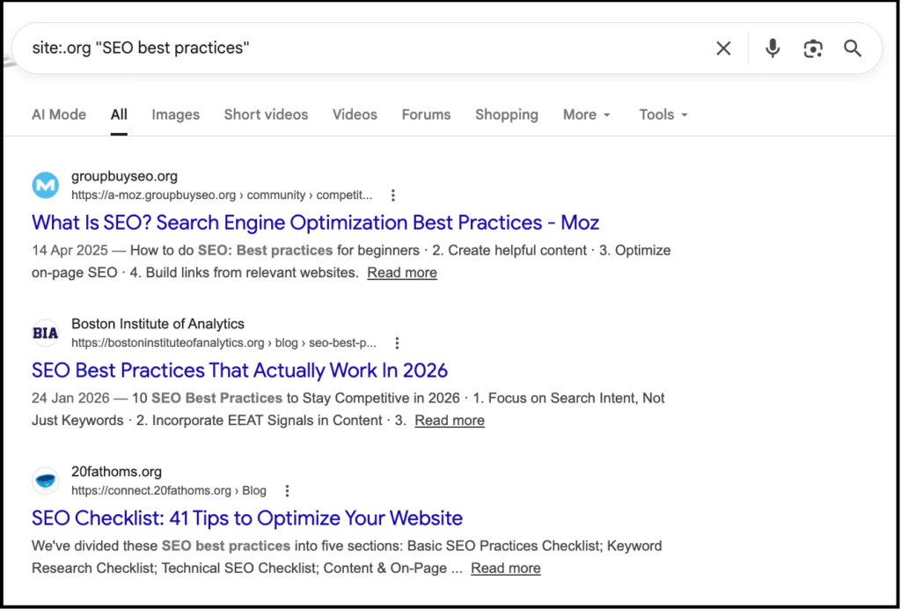This screenshot has width=901, height=610.
Task: Switch to the Images tab
Action: 175,114
